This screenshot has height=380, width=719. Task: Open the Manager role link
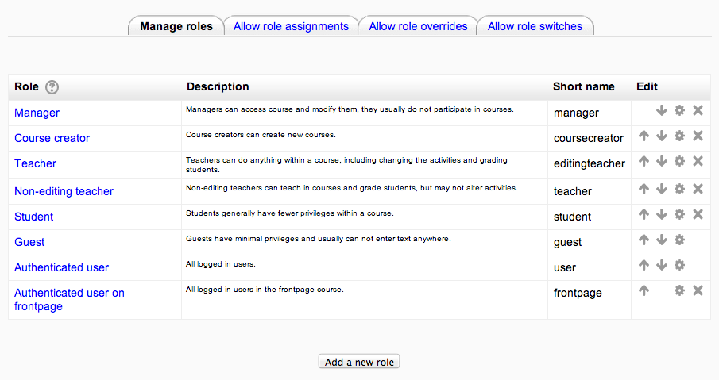(x=37, y=113)
